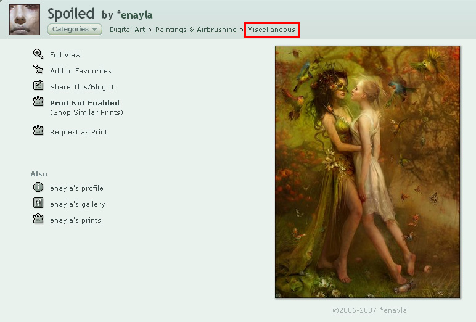Click the *enayla author name in title
The width and height of the screenshot is (476, 322).
click(135, 15)
